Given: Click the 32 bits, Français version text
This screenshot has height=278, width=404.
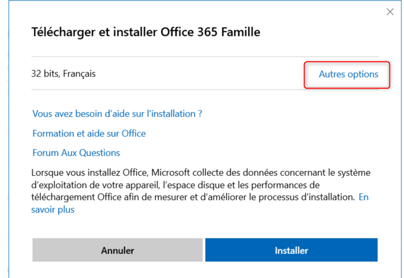Looking at the screenshot, I should coord(64,74).
